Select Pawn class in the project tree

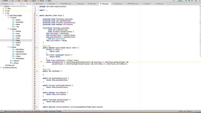18,38
